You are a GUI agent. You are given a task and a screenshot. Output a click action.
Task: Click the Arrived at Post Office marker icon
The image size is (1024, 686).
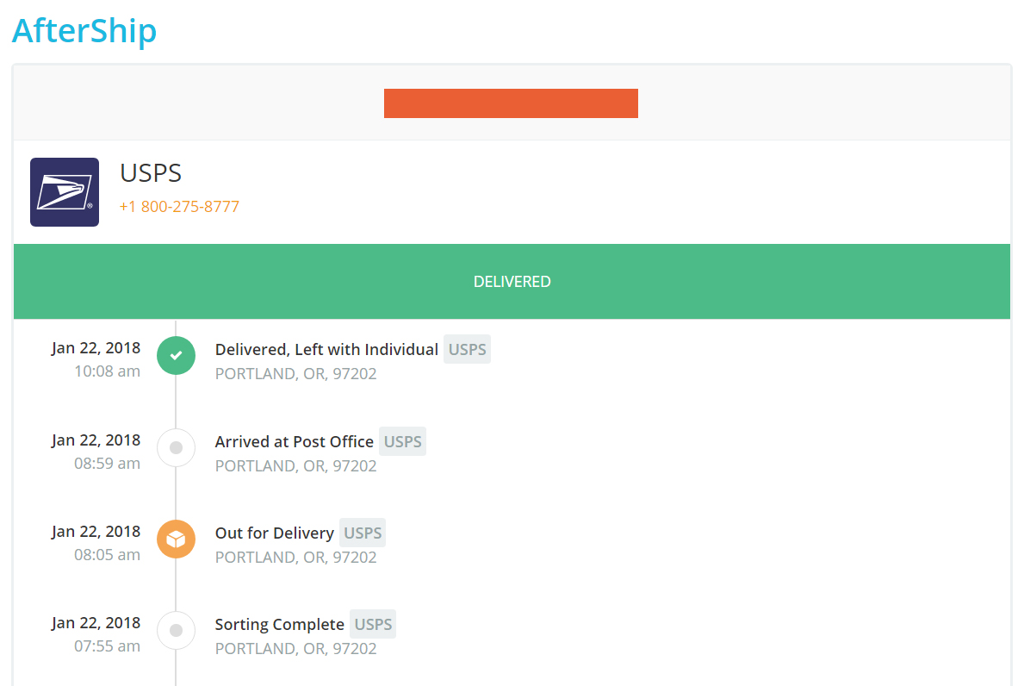[x=176, y=447]
